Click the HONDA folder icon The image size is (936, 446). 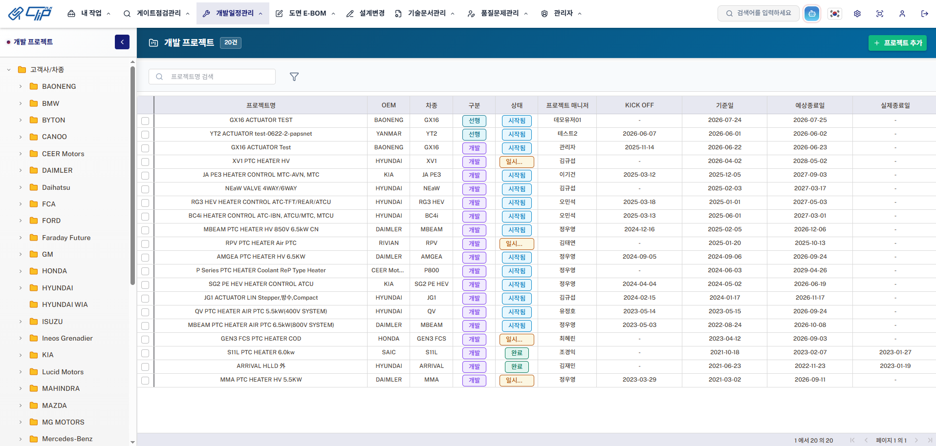tap(34, 271)
